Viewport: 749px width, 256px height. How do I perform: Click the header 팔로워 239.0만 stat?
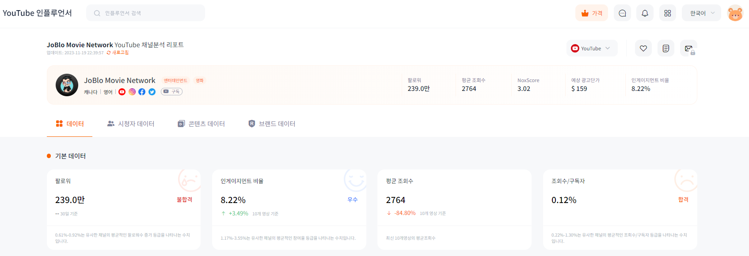click(418, 85)
